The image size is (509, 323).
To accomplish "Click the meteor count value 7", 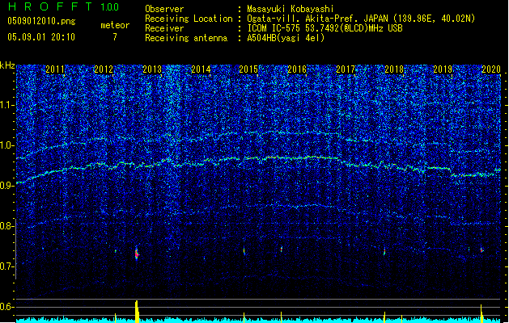I will (x=114, y=37).
